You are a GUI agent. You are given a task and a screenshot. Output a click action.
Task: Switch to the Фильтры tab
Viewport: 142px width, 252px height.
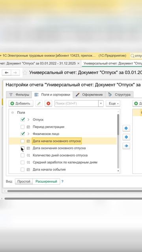(x=19, y=94)
